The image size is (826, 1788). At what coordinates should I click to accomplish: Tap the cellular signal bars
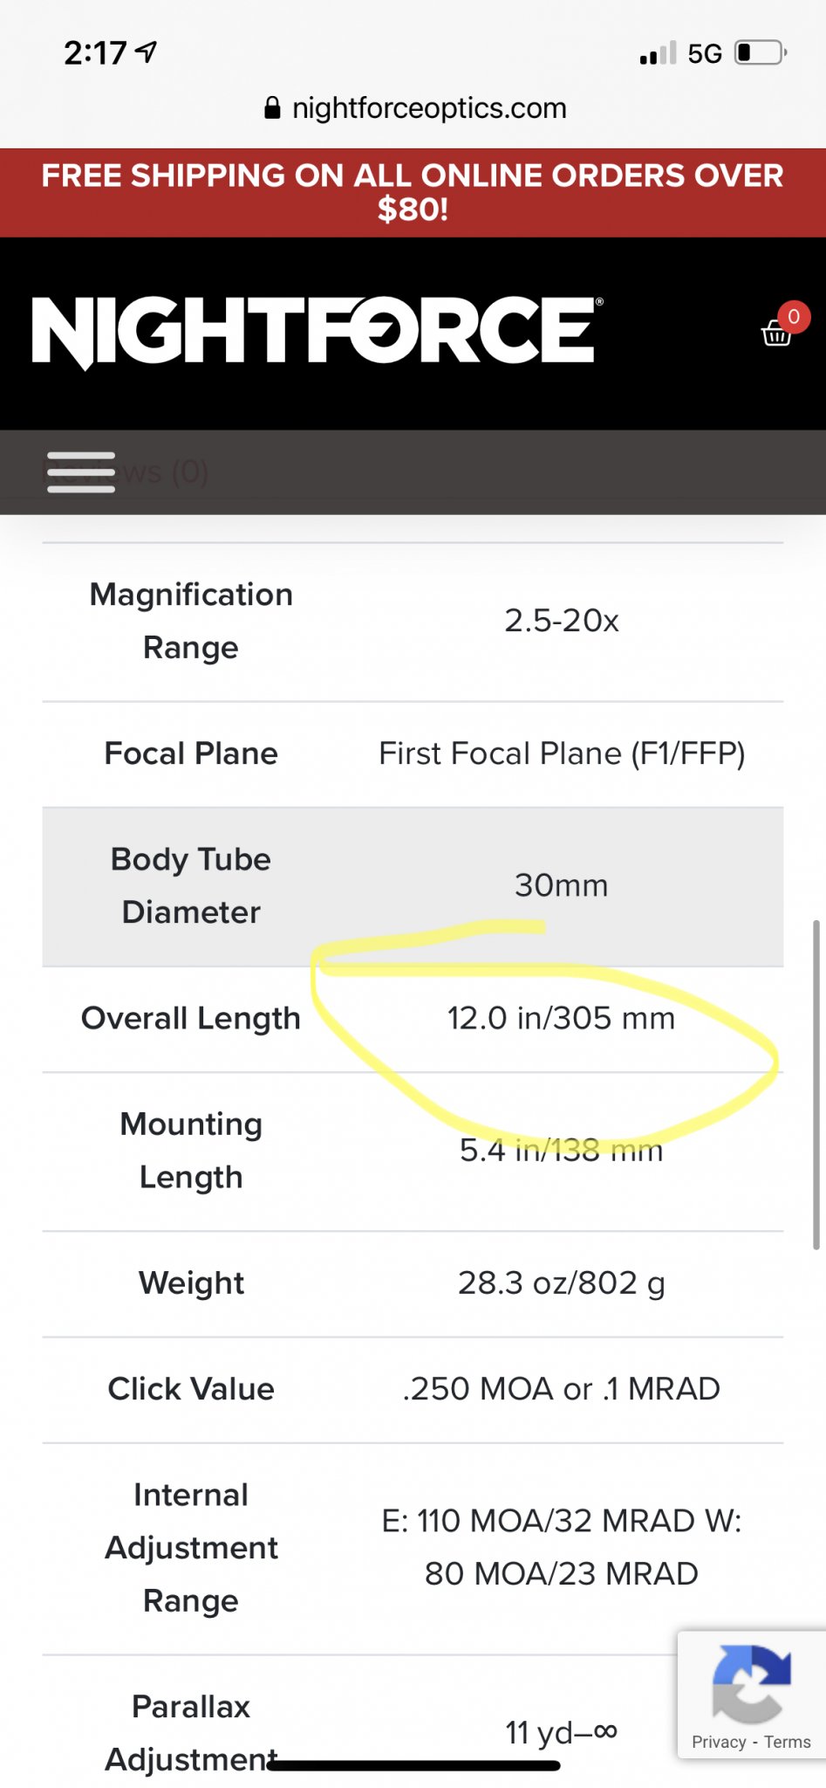(658, 54)
